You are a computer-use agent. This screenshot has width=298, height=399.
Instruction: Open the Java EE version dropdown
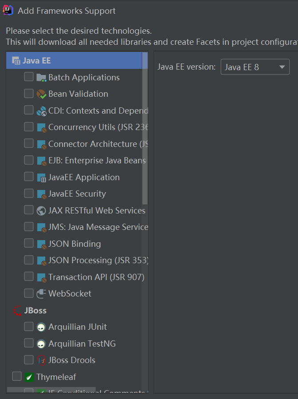(281, 67)
